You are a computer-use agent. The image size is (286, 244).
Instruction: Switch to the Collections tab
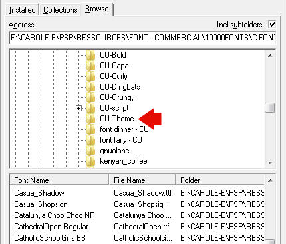pyautogui.click(x=60, y=10)
